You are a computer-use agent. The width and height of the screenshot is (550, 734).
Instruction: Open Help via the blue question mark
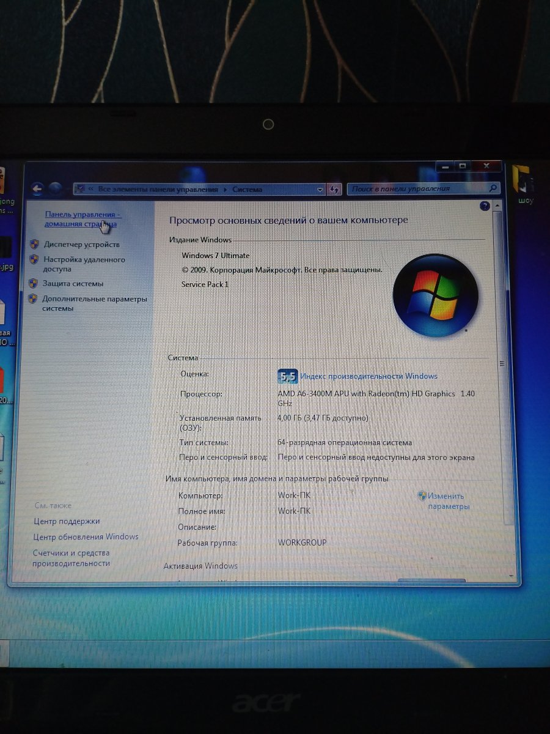(x=485, y=206)
